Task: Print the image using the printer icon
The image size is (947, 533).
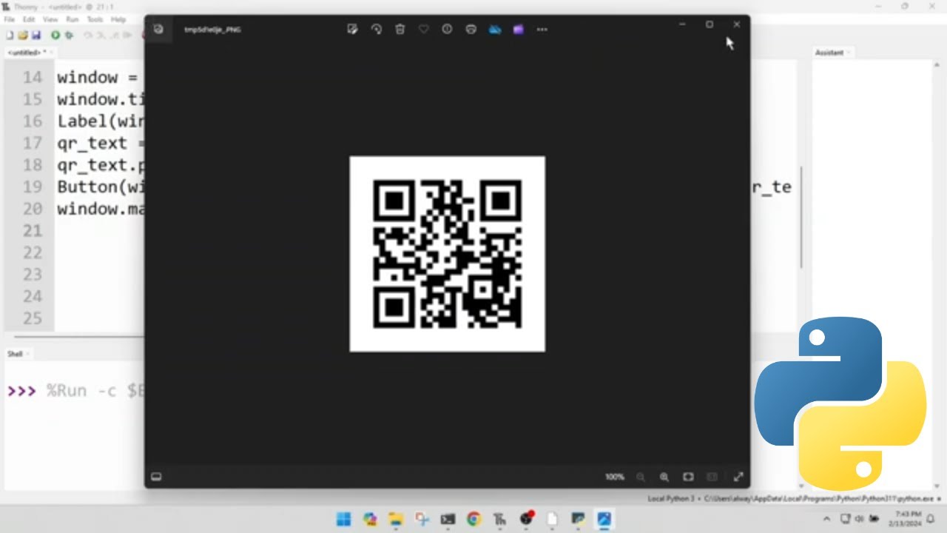Action: coord(471,30)
